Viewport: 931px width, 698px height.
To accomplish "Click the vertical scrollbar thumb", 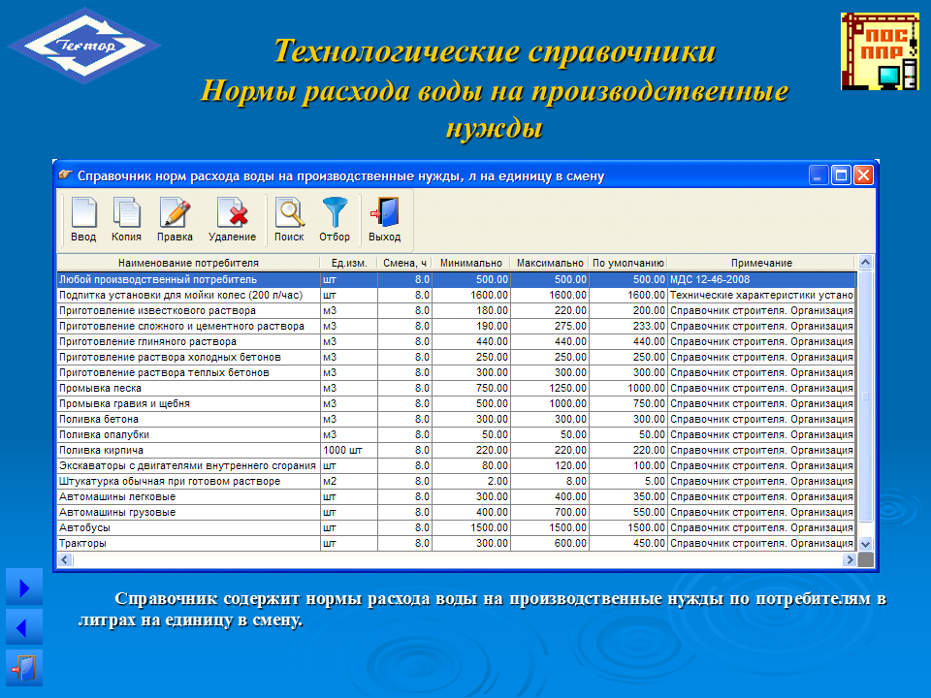I will tap(865, 397).
